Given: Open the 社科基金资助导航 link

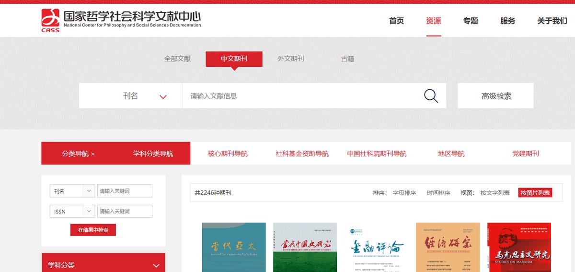Looking at the screenshot, I should [x=302, y=154].
